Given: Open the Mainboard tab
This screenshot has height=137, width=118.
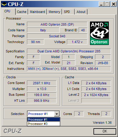Looking at the screenshot, I should [38, 12].
